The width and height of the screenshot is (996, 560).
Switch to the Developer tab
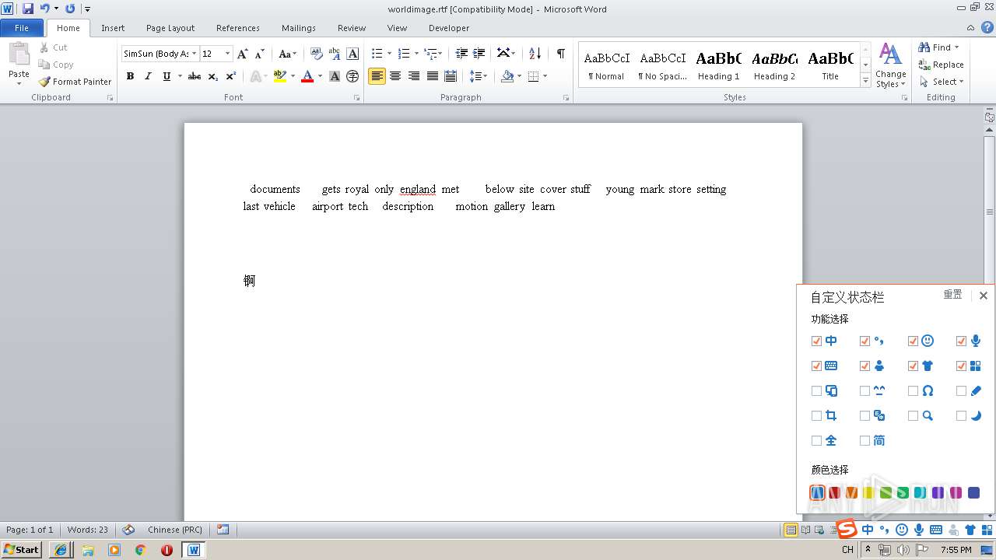449,28
